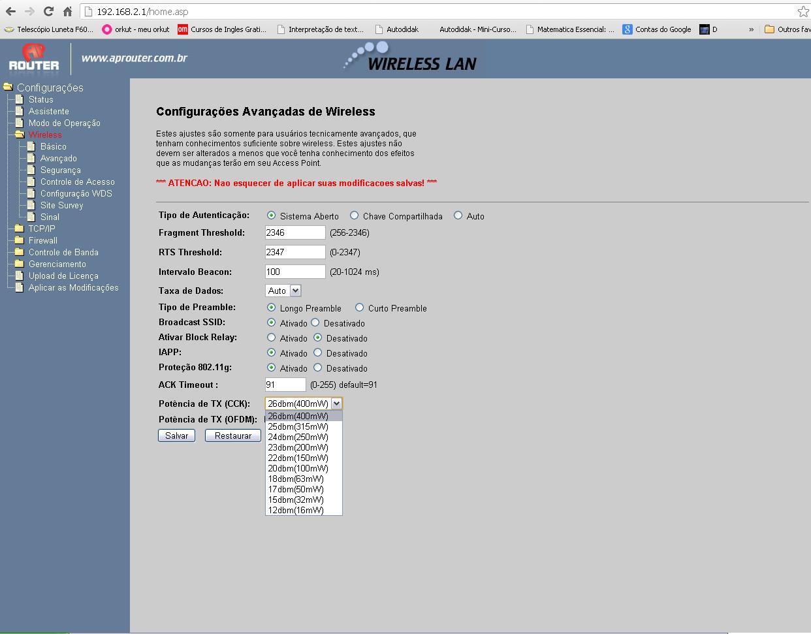Enable Ativar Block Relay
This screenshot has width=811, height=634.
272,338
